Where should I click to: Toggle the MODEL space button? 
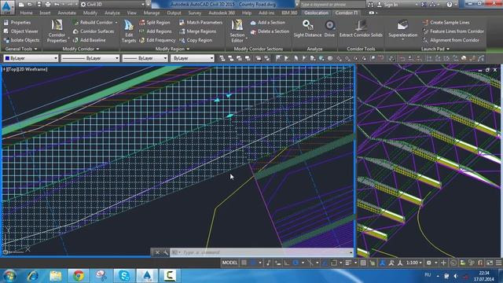coord(229,263)
